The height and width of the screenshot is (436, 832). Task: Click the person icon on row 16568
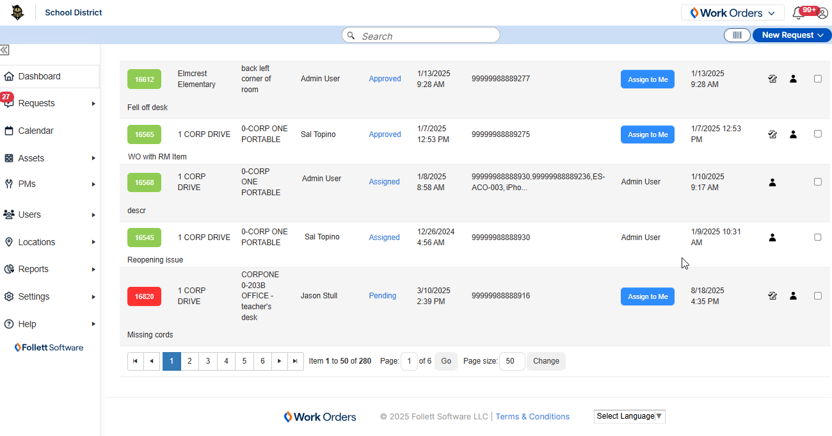772,182
